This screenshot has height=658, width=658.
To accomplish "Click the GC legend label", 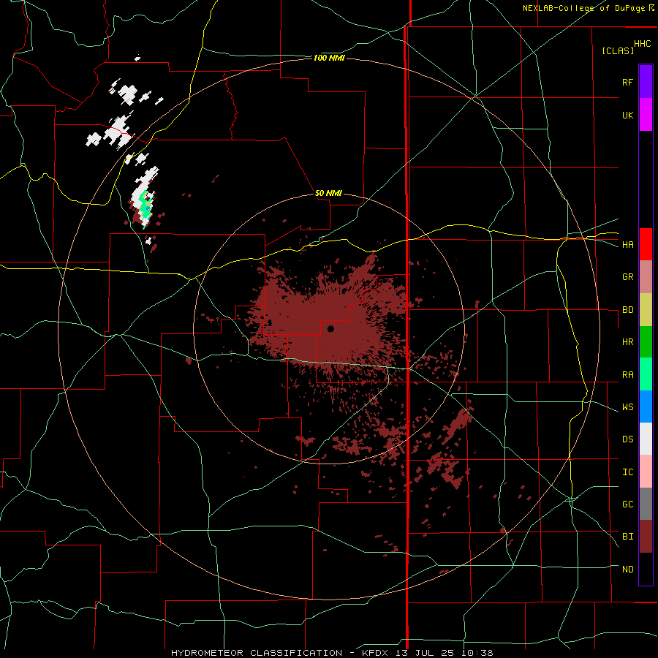I will 628,504.
